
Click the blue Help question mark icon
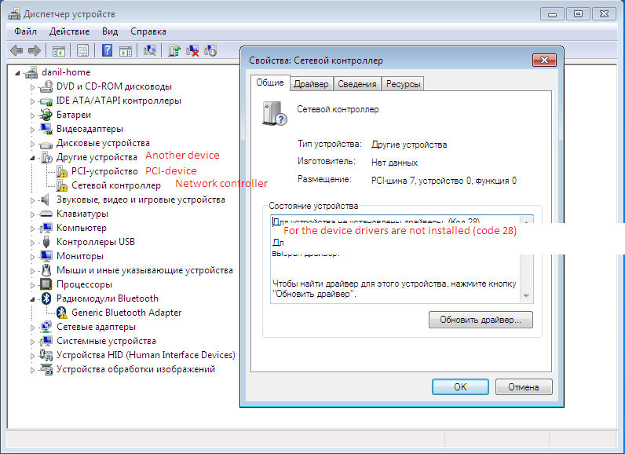pyautogui.click(x=107, y=50)
